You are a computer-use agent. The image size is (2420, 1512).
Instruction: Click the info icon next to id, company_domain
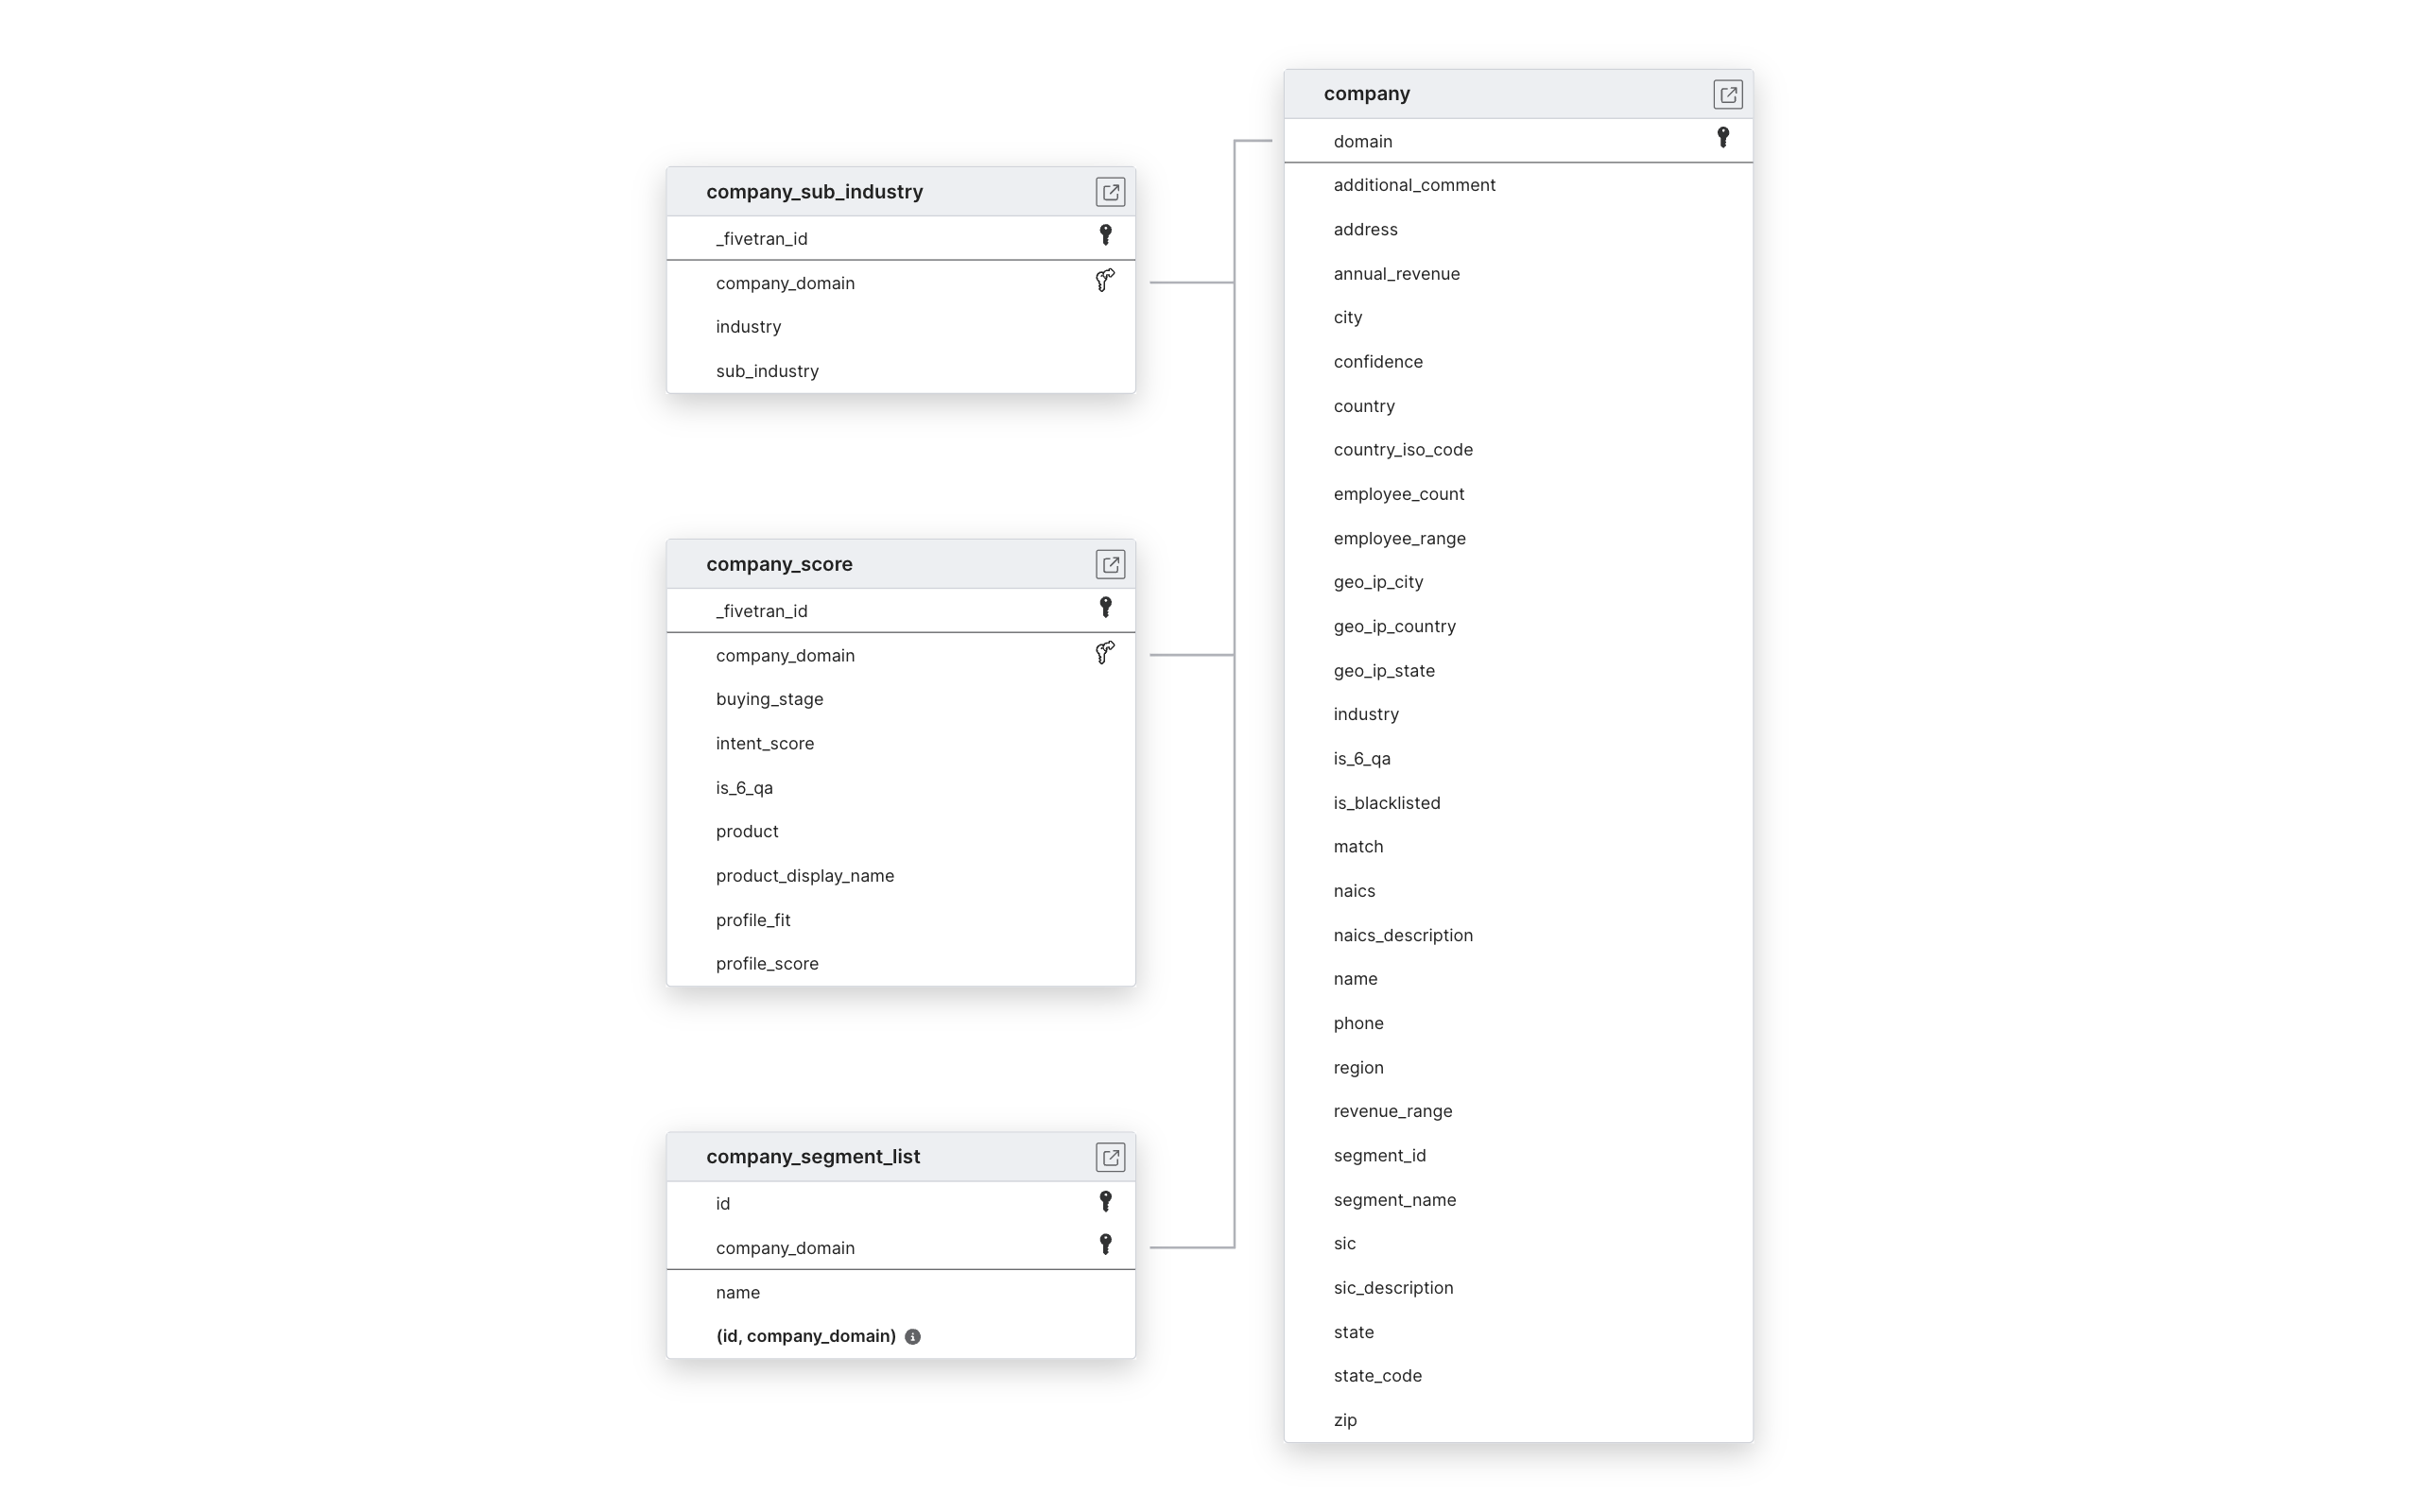coord(913,1334)
